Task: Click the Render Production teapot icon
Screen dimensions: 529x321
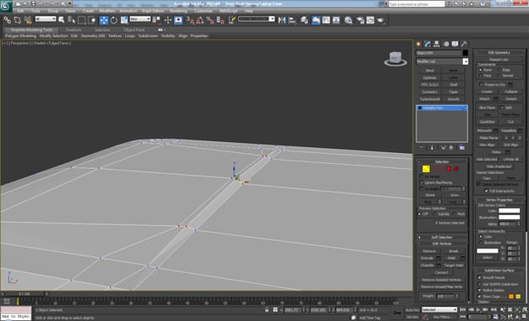Action: pyautogui.click(x=381, y=20)
